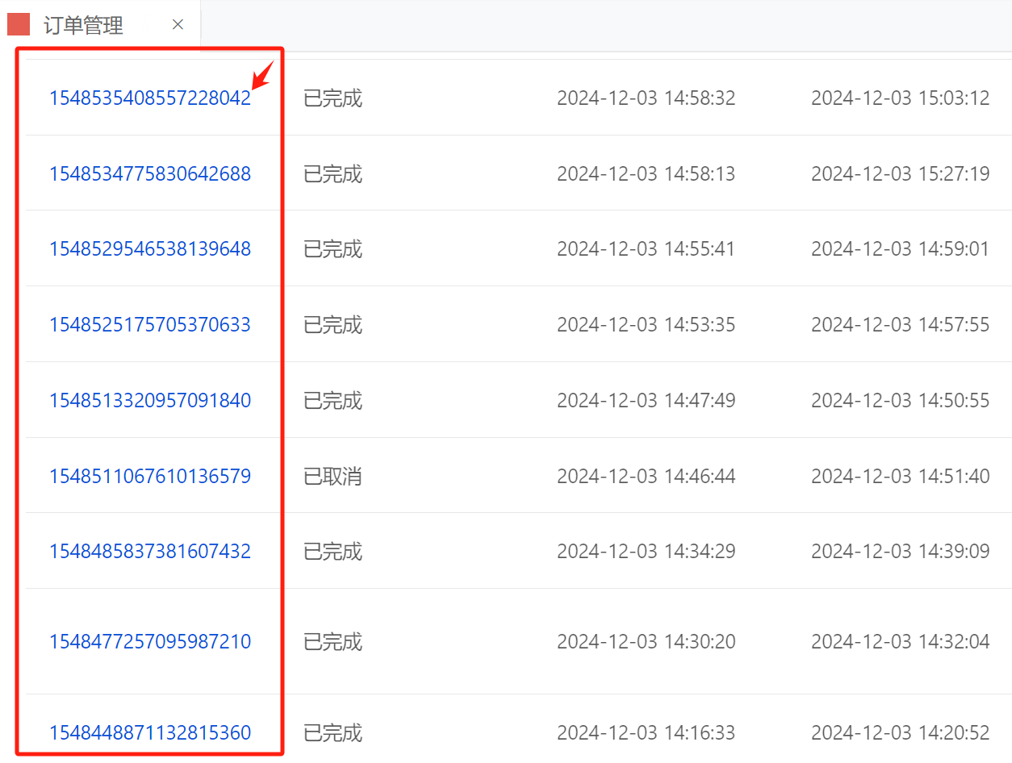The height and width of the screenshot is (763, 1012).
Task: Click the time 2024-12-03 14:20:52
Action: [901, 733]
